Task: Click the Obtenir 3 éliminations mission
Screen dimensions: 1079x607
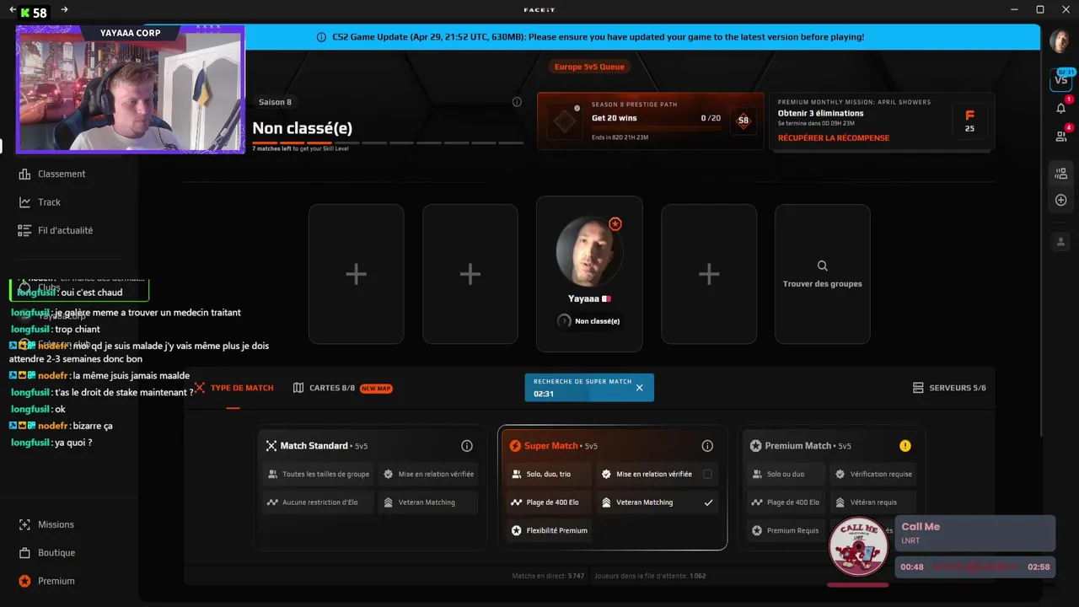Action: [820, 113]
